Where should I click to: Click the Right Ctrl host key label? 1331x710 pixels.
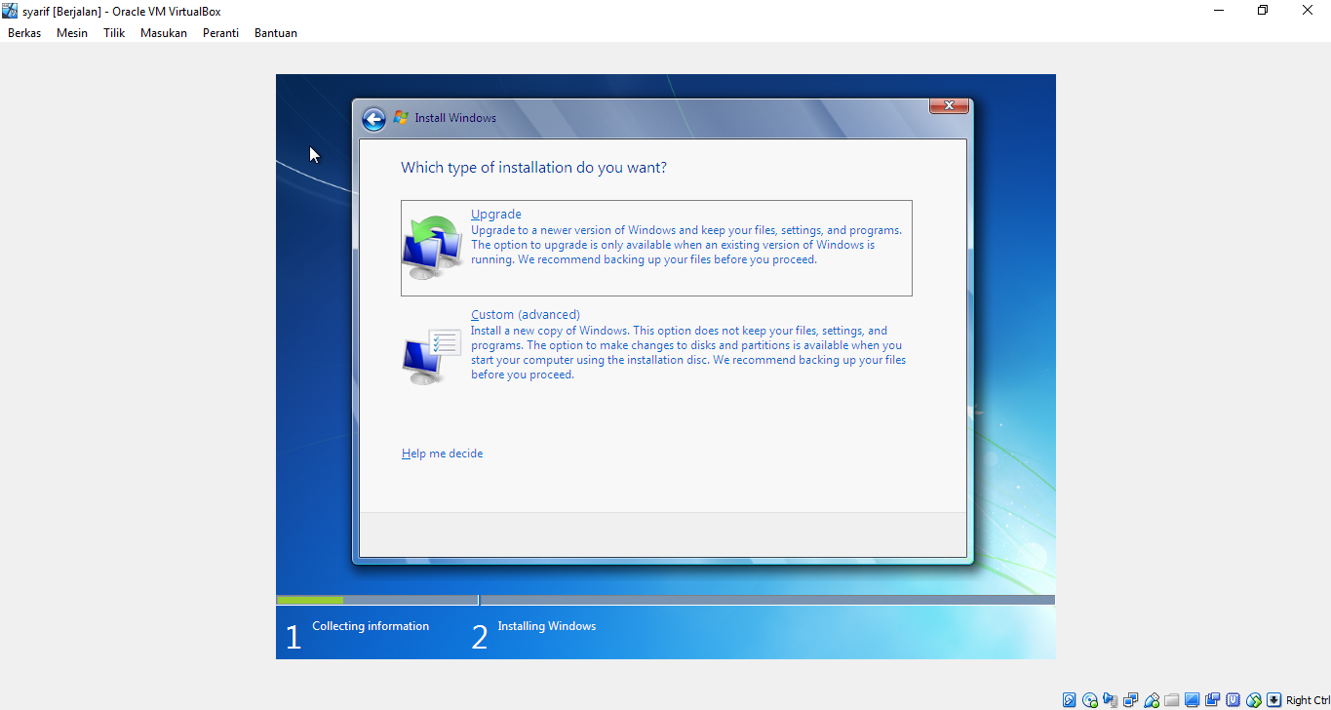coord(1308,700)
